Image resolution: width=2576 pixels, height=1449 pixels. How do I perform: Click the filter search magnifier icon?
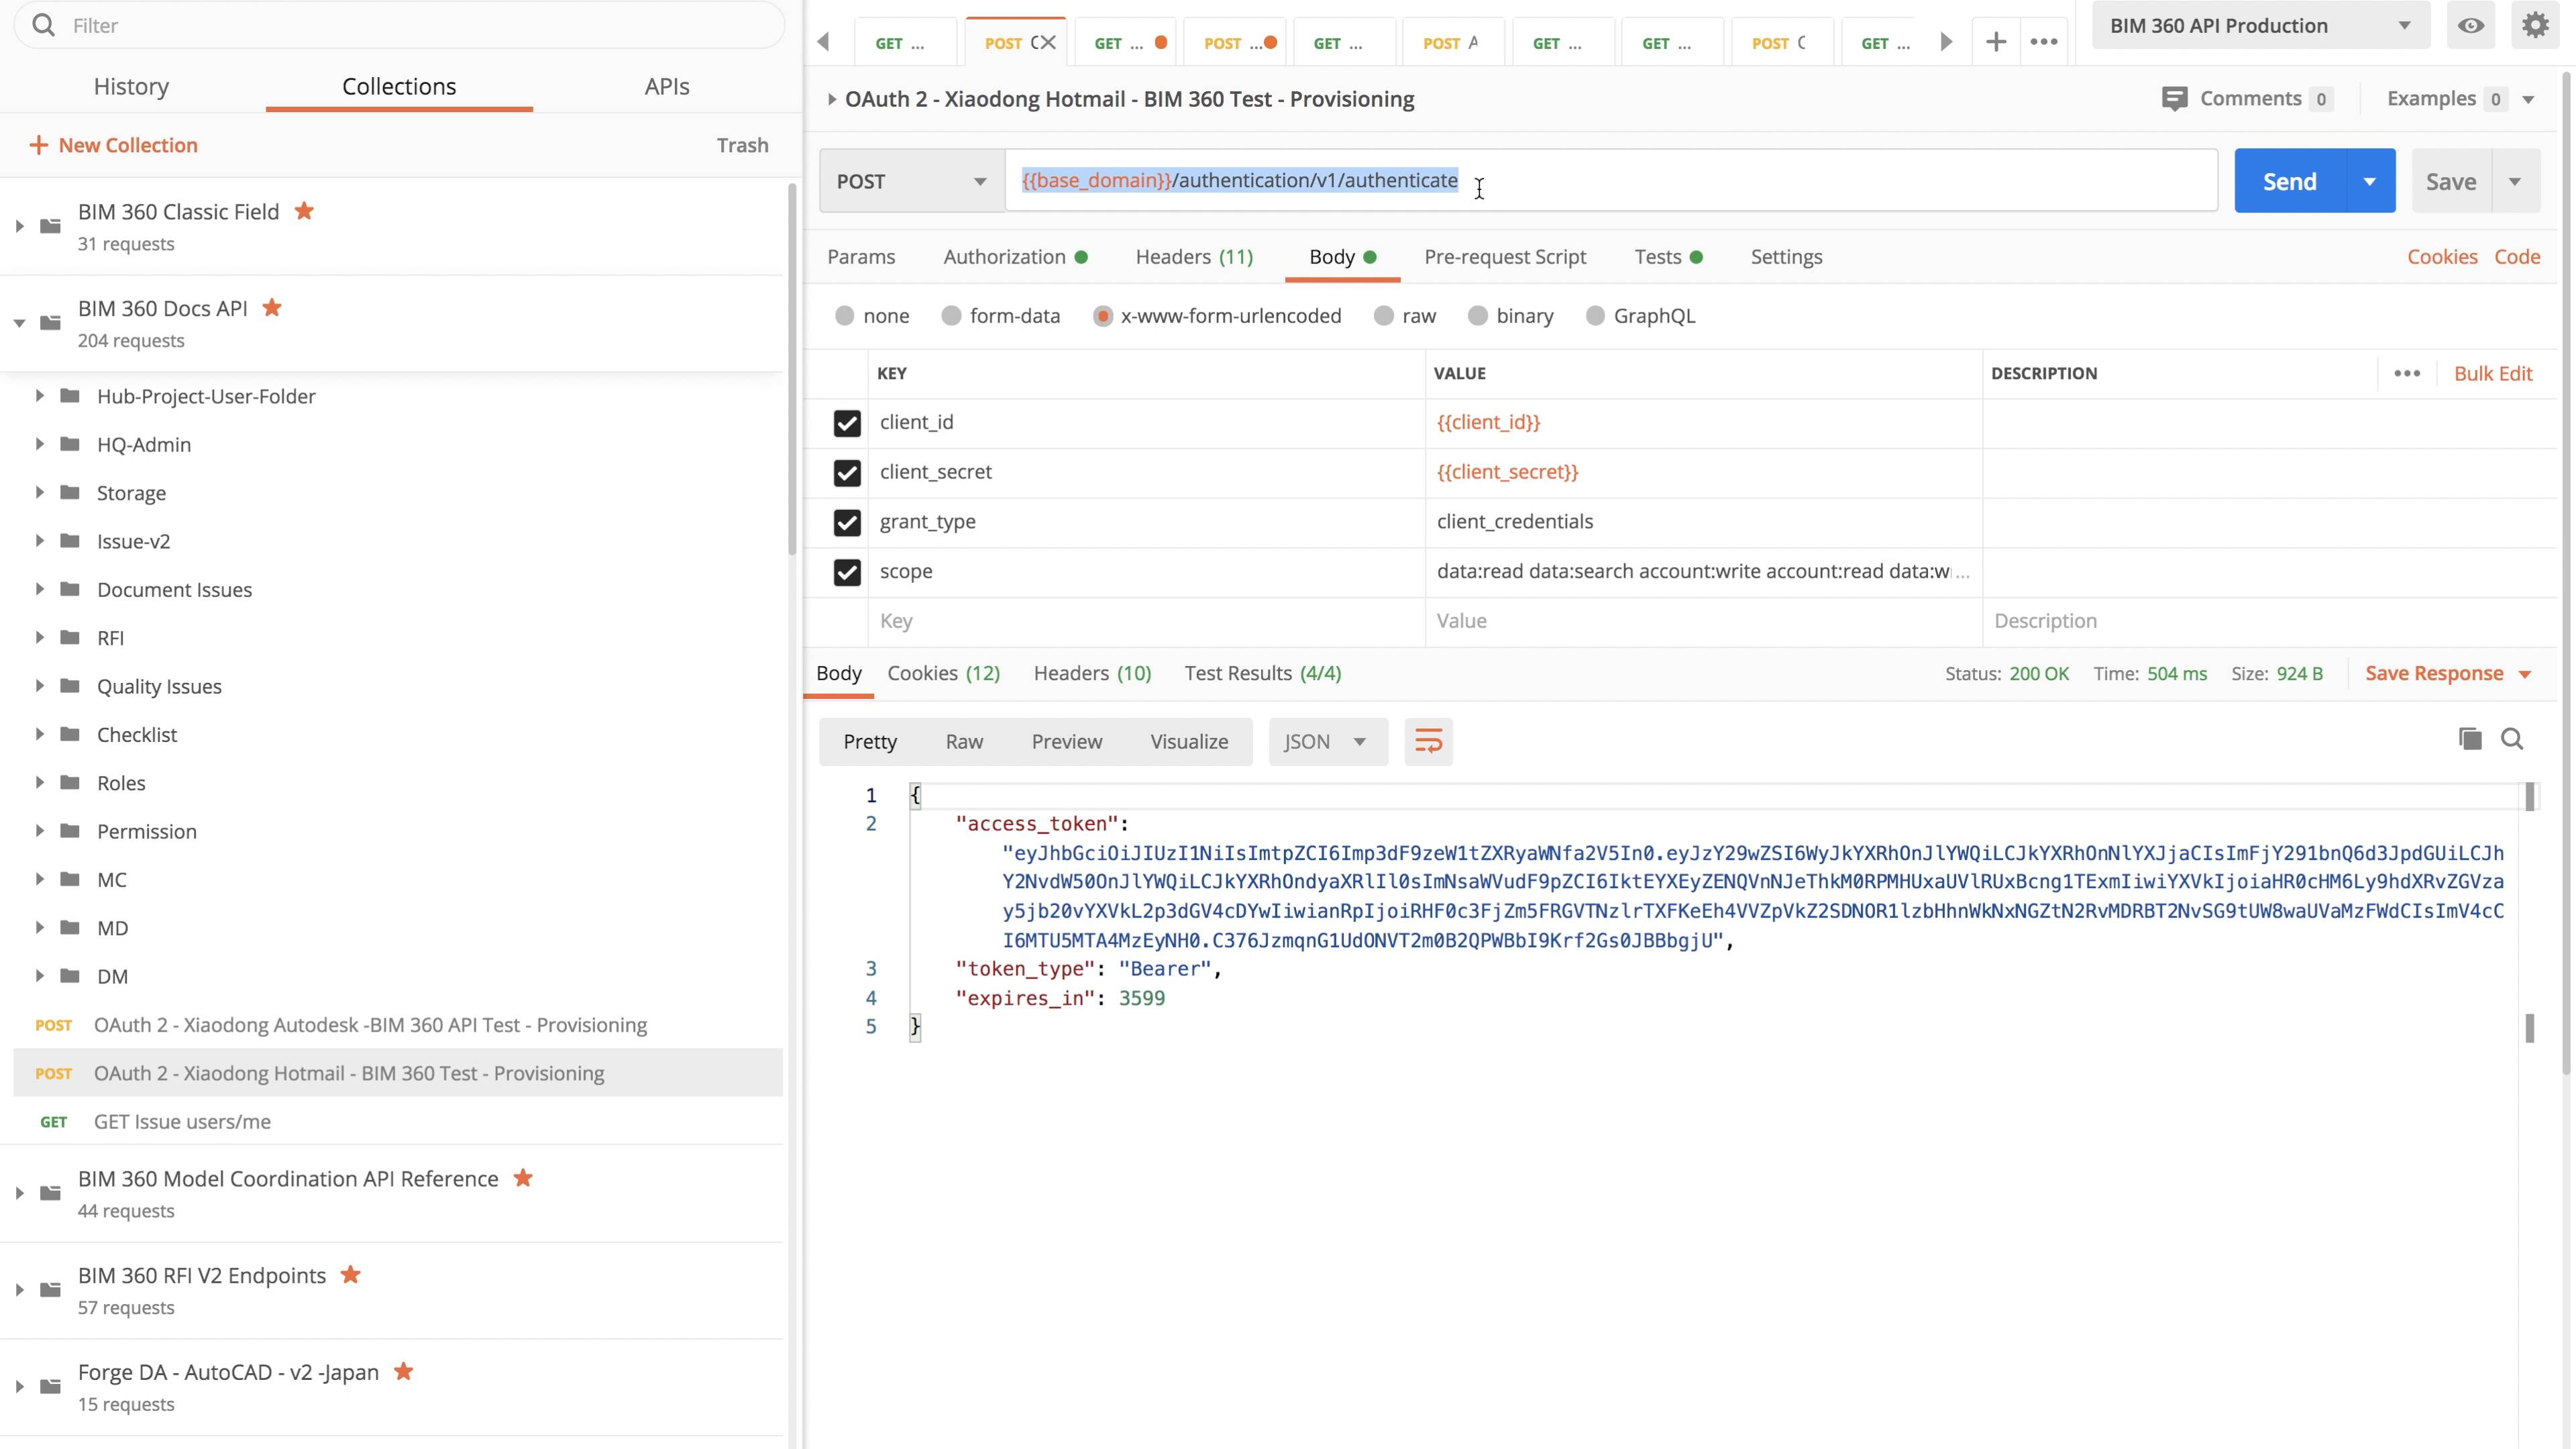click(43, 25)
